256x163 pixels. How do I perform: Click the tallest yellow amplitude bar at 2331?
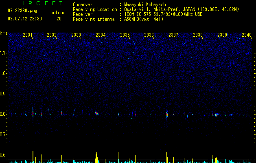(x=33, y=157)
